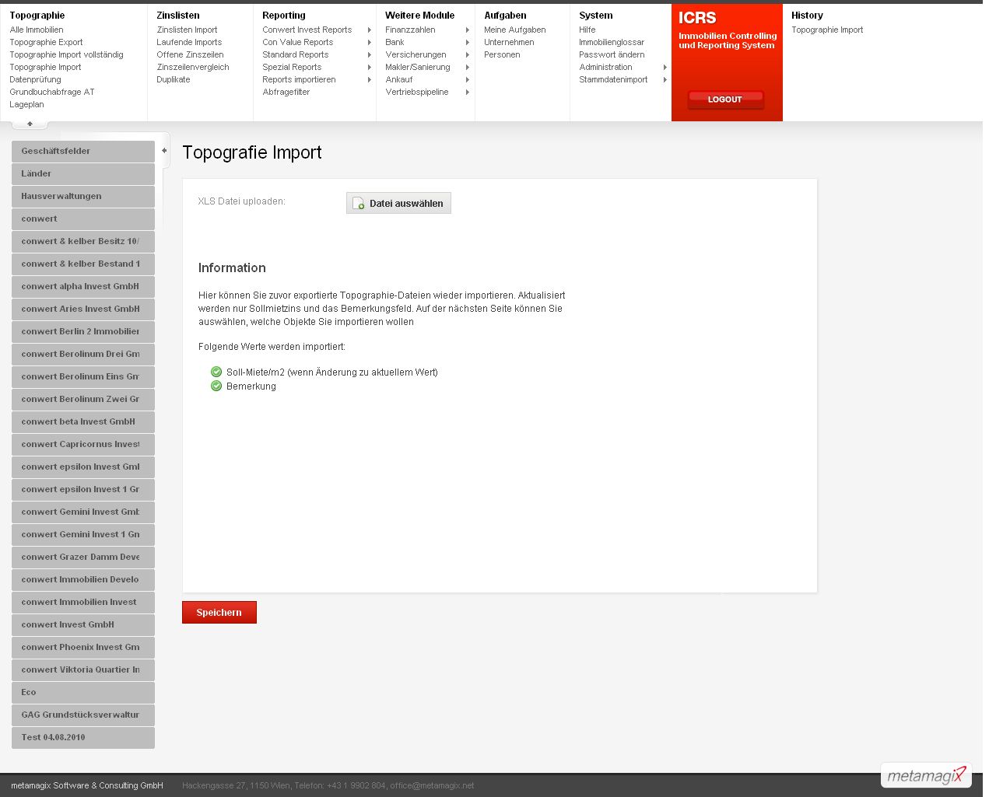Open Offene Zinszeilen
This screenshot has width=996, height=797.
coord(190,54)
